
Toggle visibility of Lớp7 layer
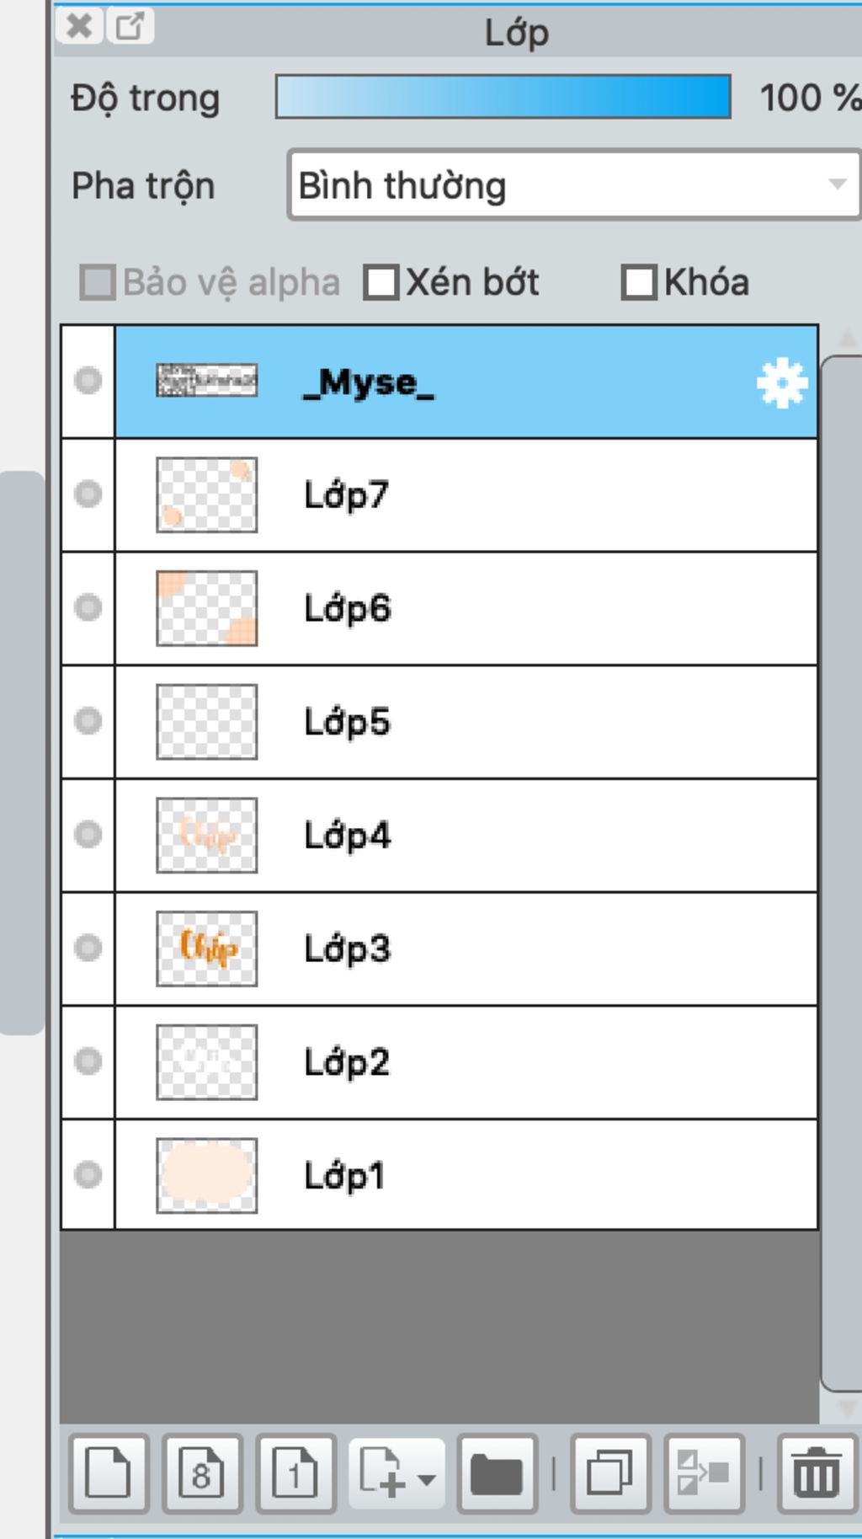[x=88, y=494]
